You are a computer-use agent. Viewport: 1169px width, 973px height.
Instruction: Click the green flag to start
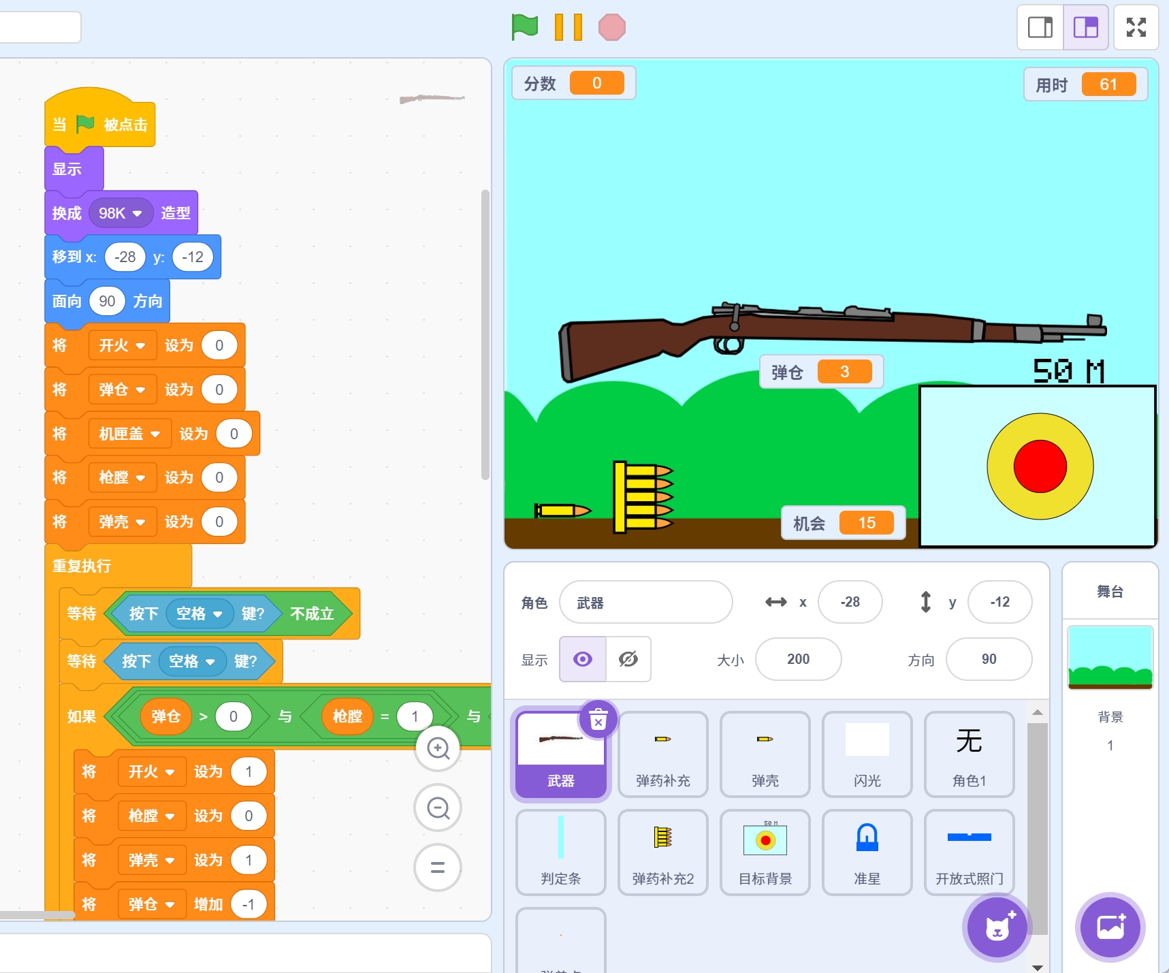coord(524,27)
